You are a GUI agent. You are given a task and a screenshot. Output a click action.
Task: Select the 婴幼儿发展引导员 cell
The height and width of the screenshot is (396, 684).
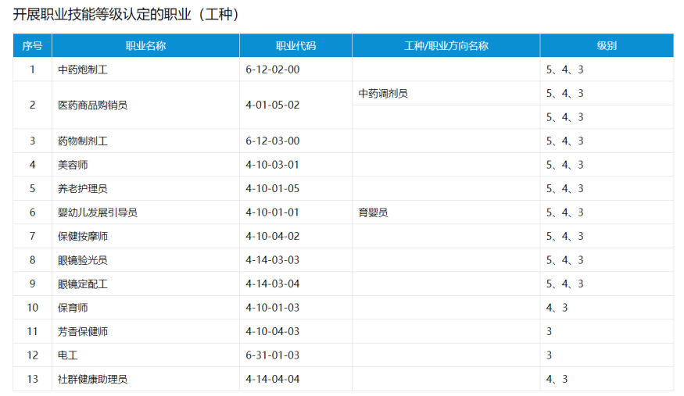[98, 212]
